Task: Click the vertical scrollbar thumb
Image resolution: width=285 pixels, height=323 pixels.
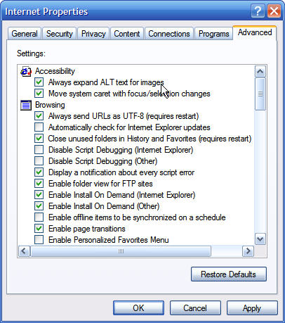Action: [x=260, y=94]
